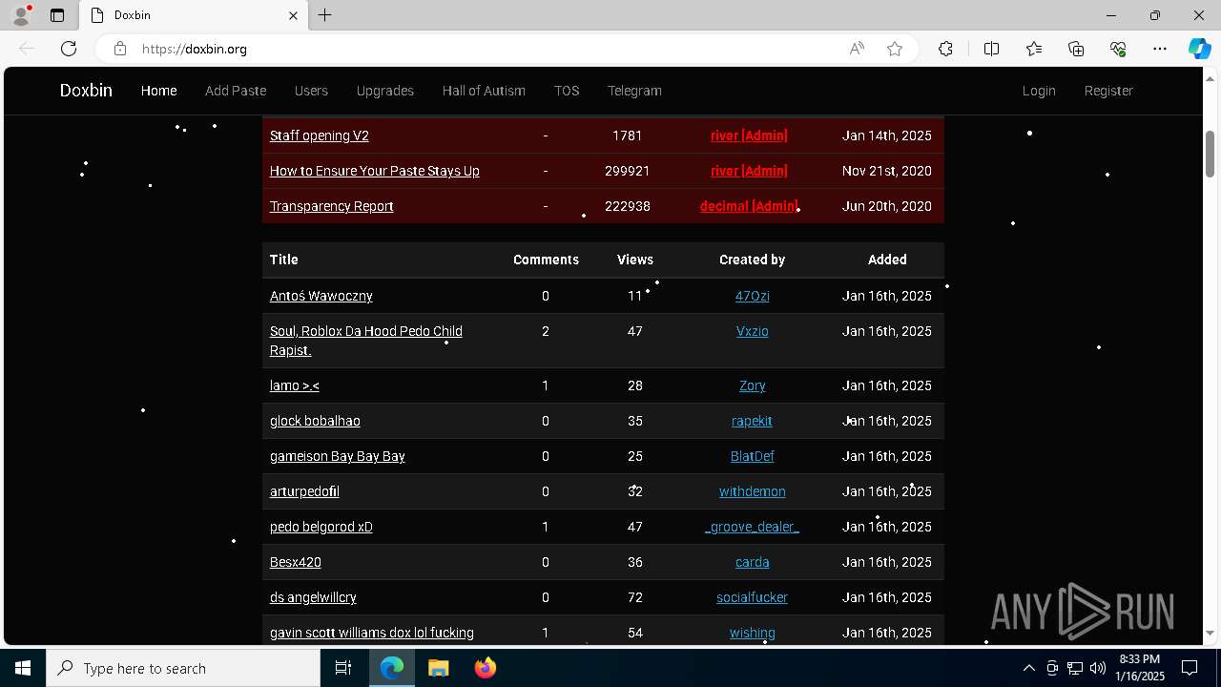The width and height of the screenshot is (1221, 687).
Task: Click the Created by column header
Action: pos(752,260)
